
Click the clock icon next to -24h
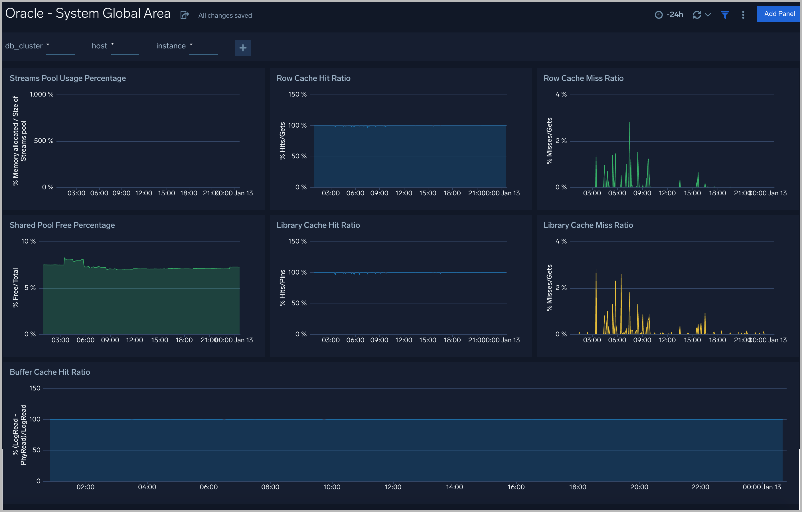659,15
